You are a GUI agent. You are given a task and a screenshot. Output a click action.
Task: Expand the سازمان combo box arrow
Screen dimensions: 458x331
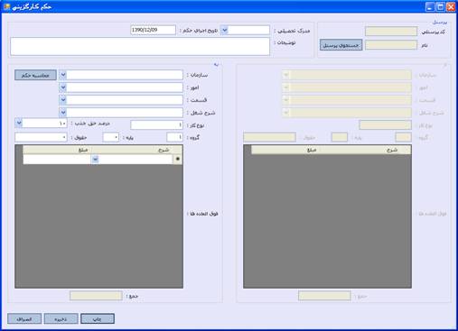63,75
